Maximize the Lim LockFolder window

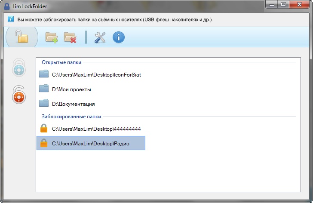click(283, 5)
